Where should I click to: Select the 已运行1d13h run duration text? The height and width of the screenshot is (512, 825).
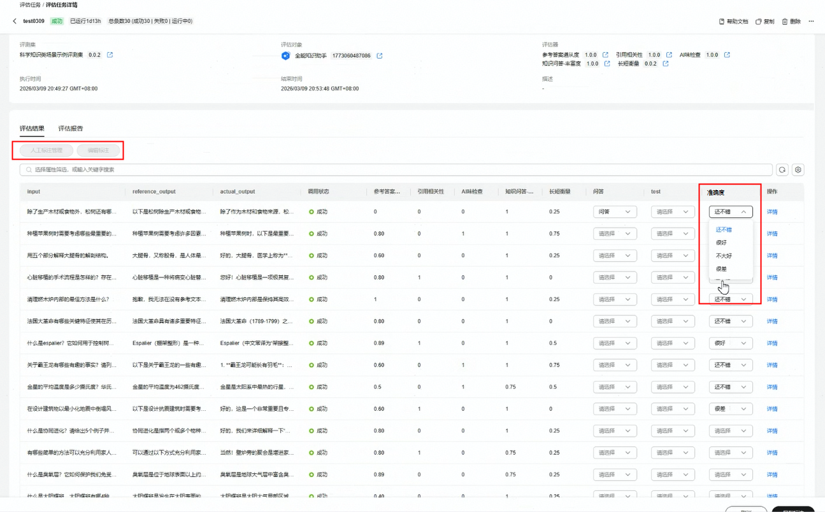point(85,21)
